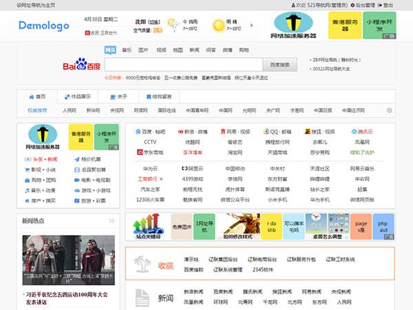This screenshot has width=413, height=310.
Task: Click the 阿里云 bracket icon
Action: [184, 169]
